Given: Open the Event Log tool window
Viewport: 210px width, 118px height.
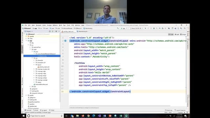Looking at the screenshot, I should click(169, 110).
